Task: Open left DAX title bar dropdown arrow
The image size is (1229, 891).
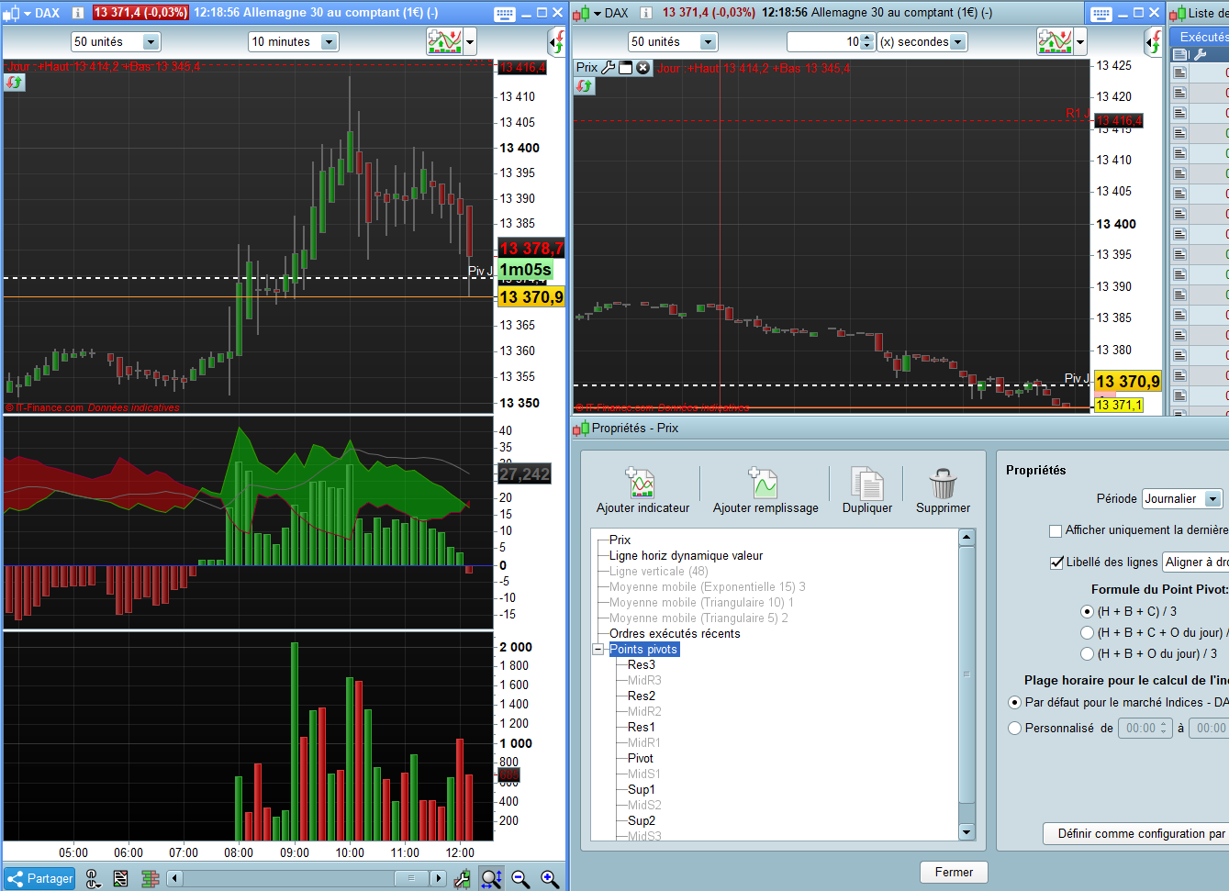Action: tap(28, 14)
